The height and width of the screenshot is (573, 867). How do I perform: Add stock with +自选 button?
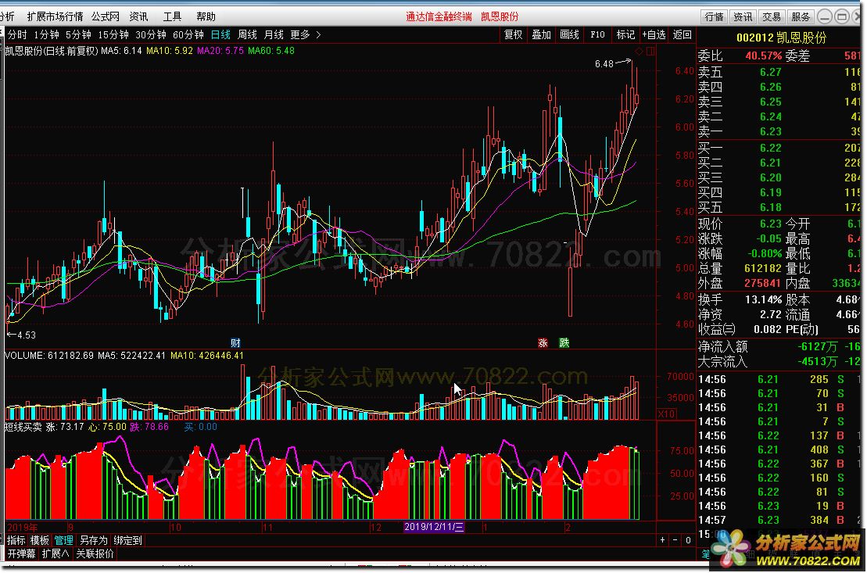tap(654, 35)
